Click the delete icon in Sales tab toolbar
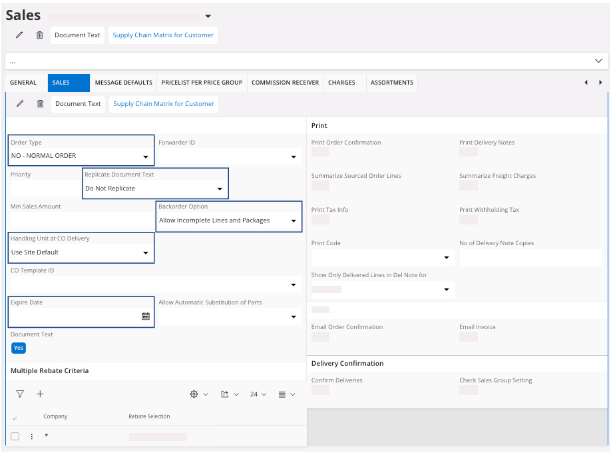 click(x=41, y=104)
